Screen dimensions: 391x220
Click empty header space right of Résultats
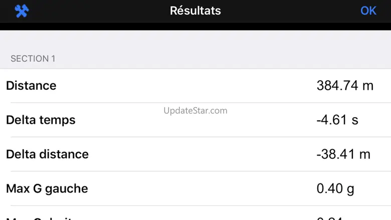pos(291,11)
